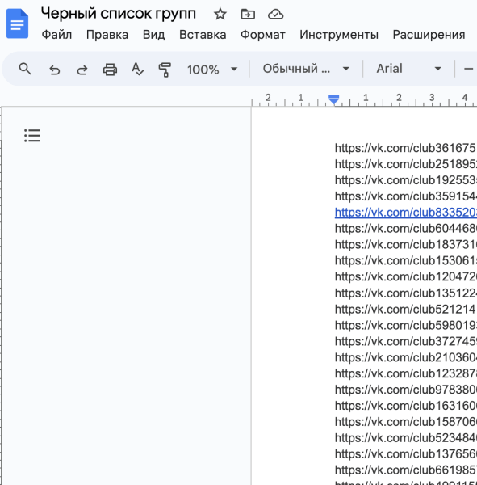This screenshot has height=485, width=477.
Task: Click the text line club251895
Action: point(406,164)
